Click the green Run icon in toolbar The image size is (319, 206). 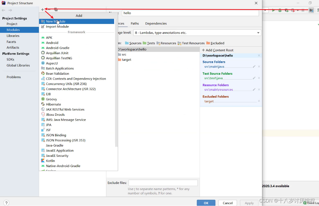274,10
